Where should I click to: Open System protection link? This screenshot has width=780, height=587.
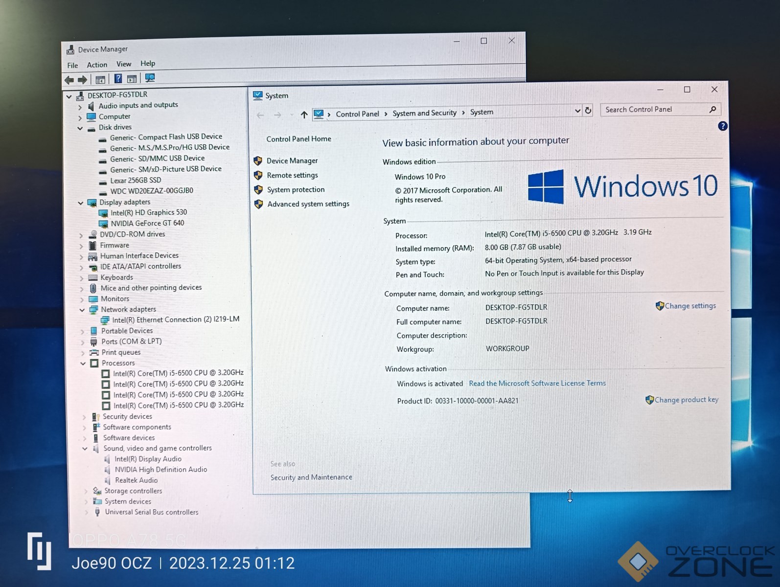(x=296, y=190)
